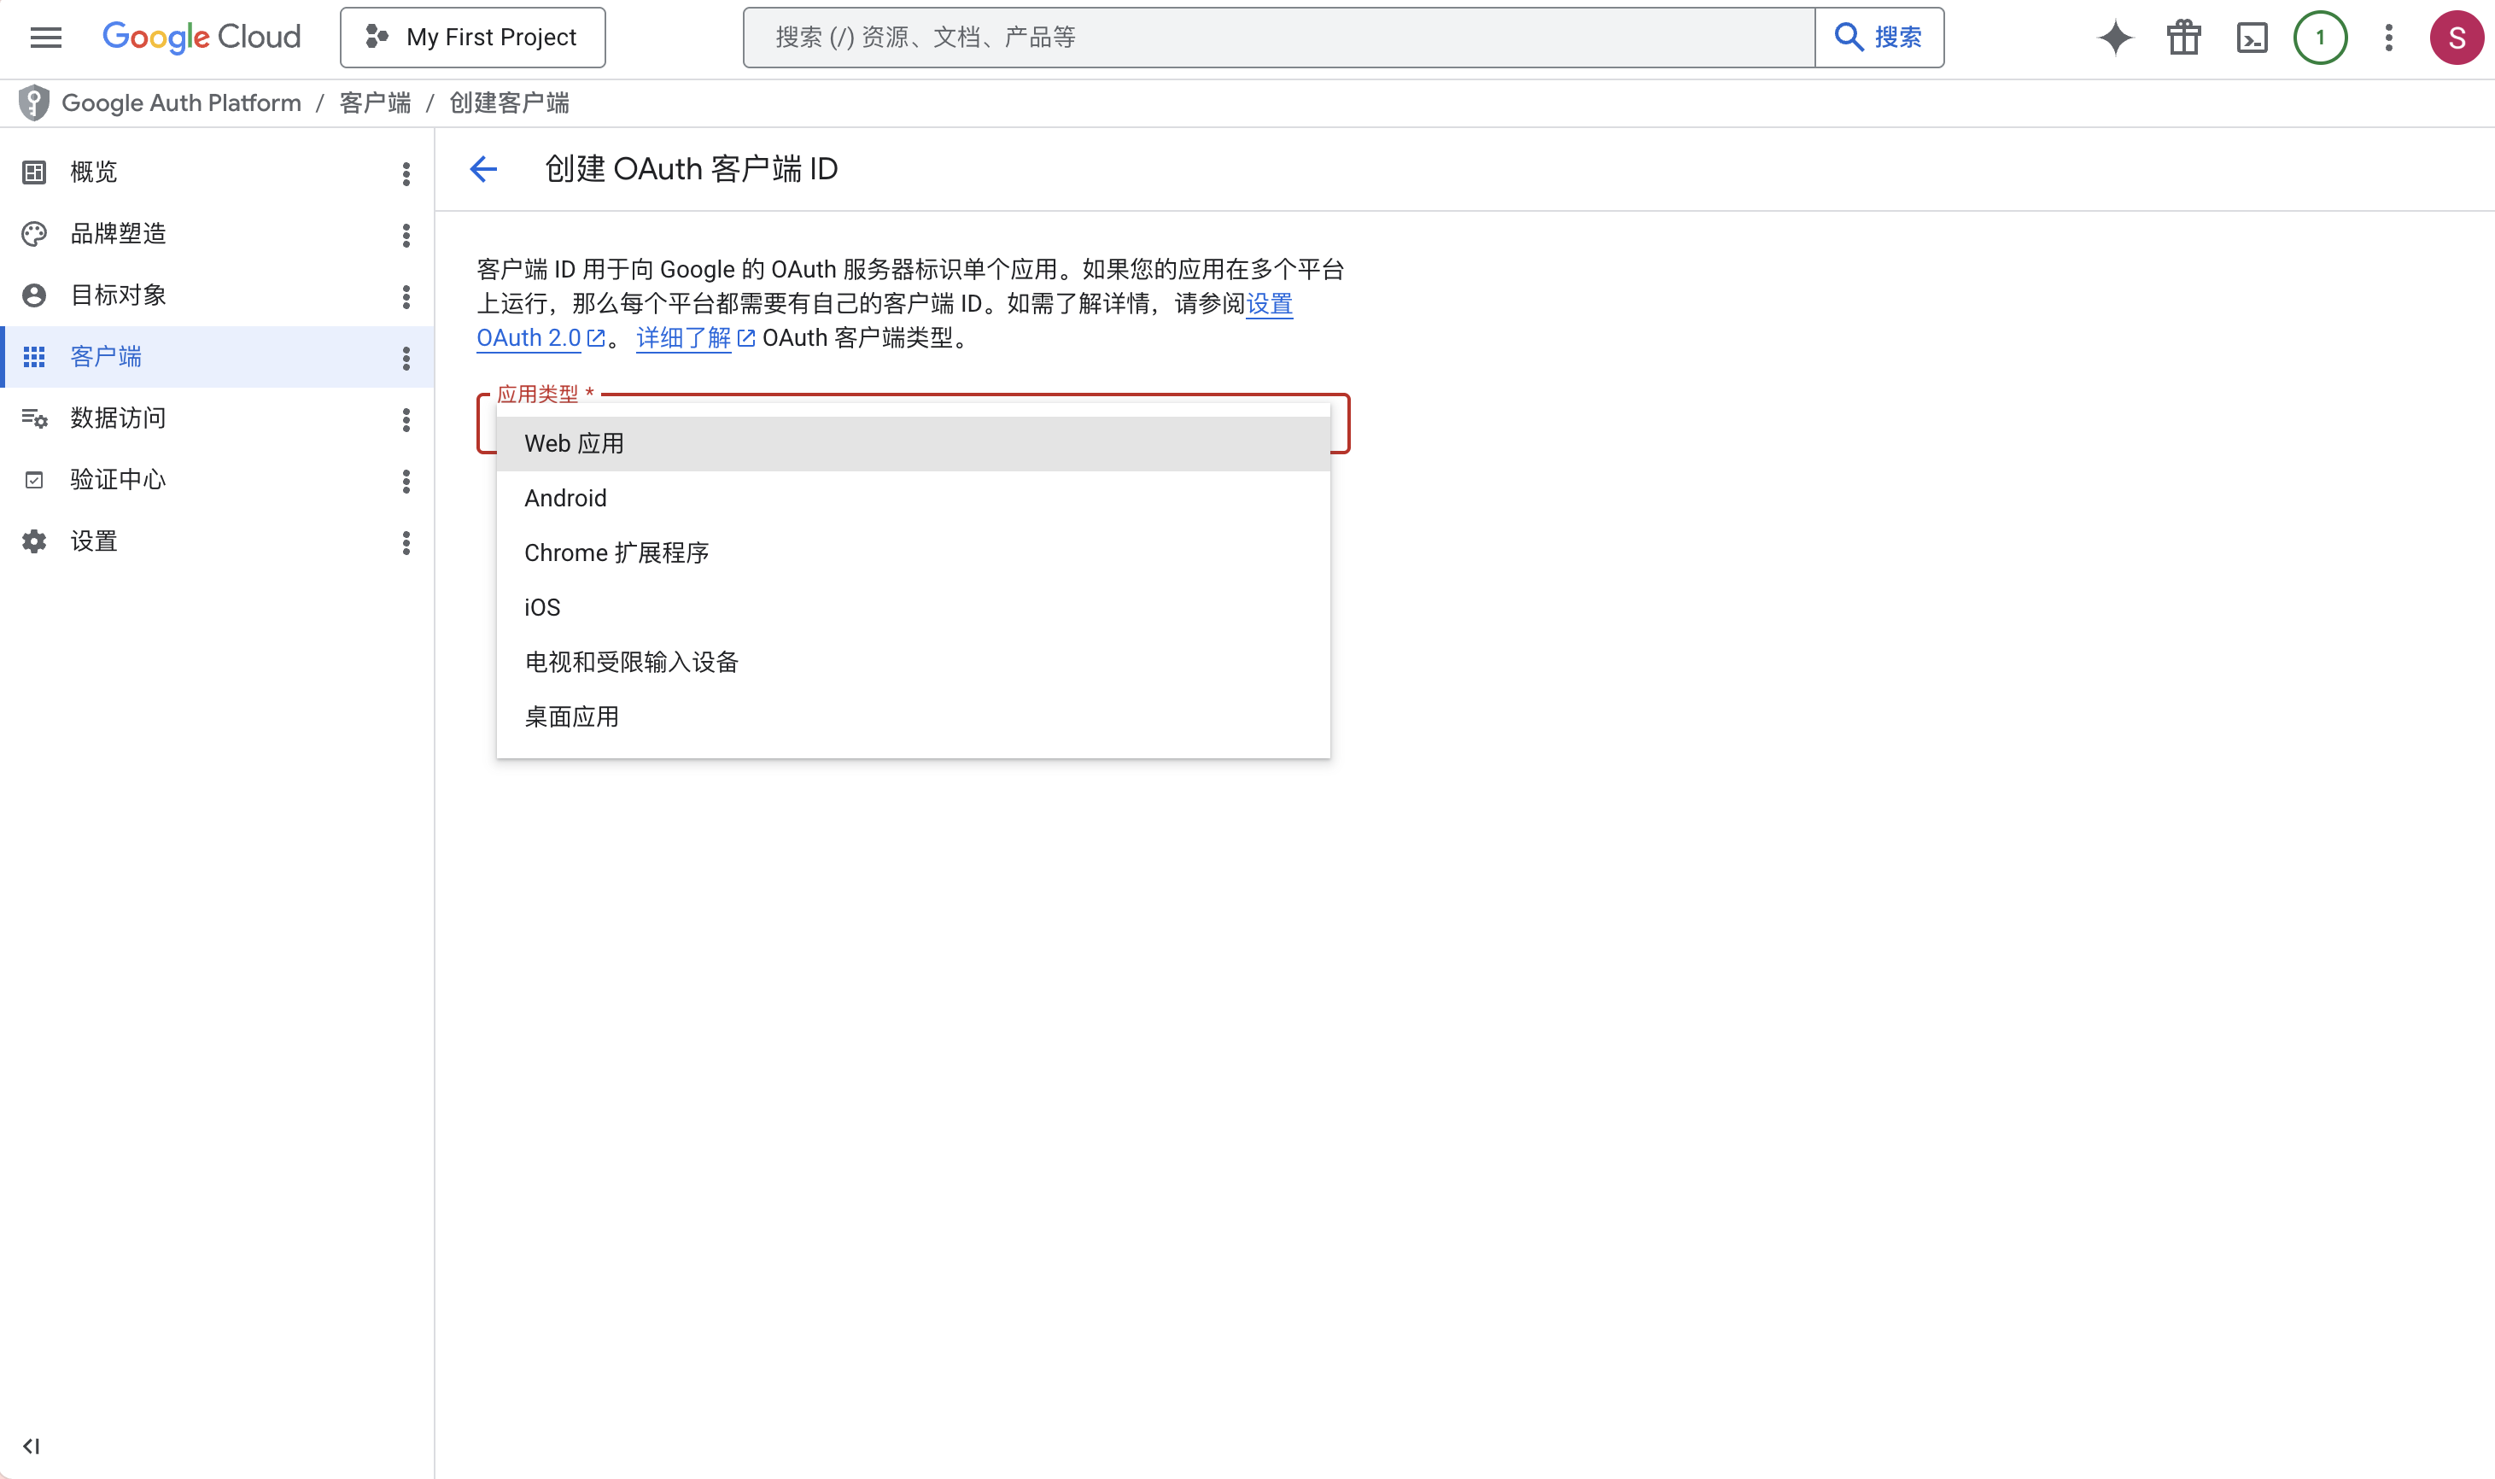2495x1479 pixels.
Task: Click the 创建客户端 breadcrumb text
Action: pos(509,102)
